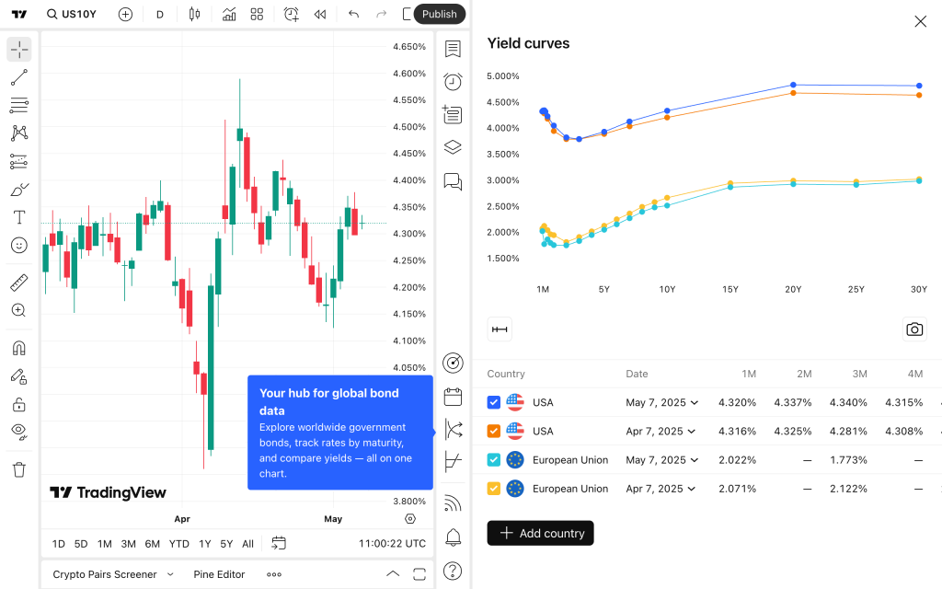942x589 pixels.
Task: Open the ideas stream feed icon
Action: pyautogui.click(x=453, y=502)
